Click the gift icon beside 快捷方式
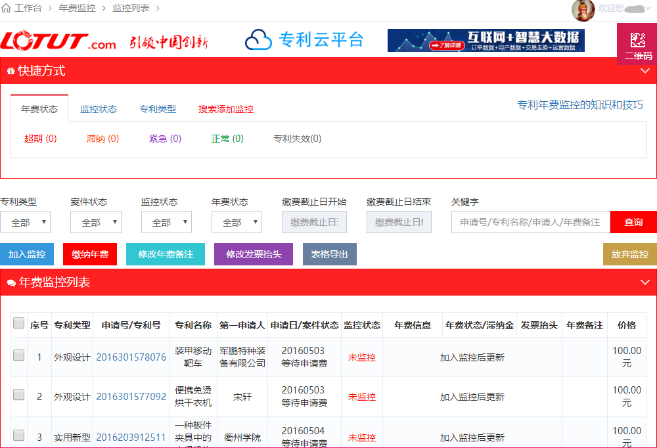The height and width of the screenshot is (448, 657). [x=11, y=71]
